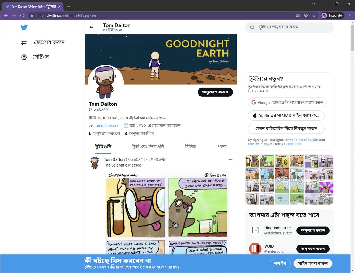The image size is (355, 273).
Task: Click the browser address bar URL
Action: tap(66, 15)
